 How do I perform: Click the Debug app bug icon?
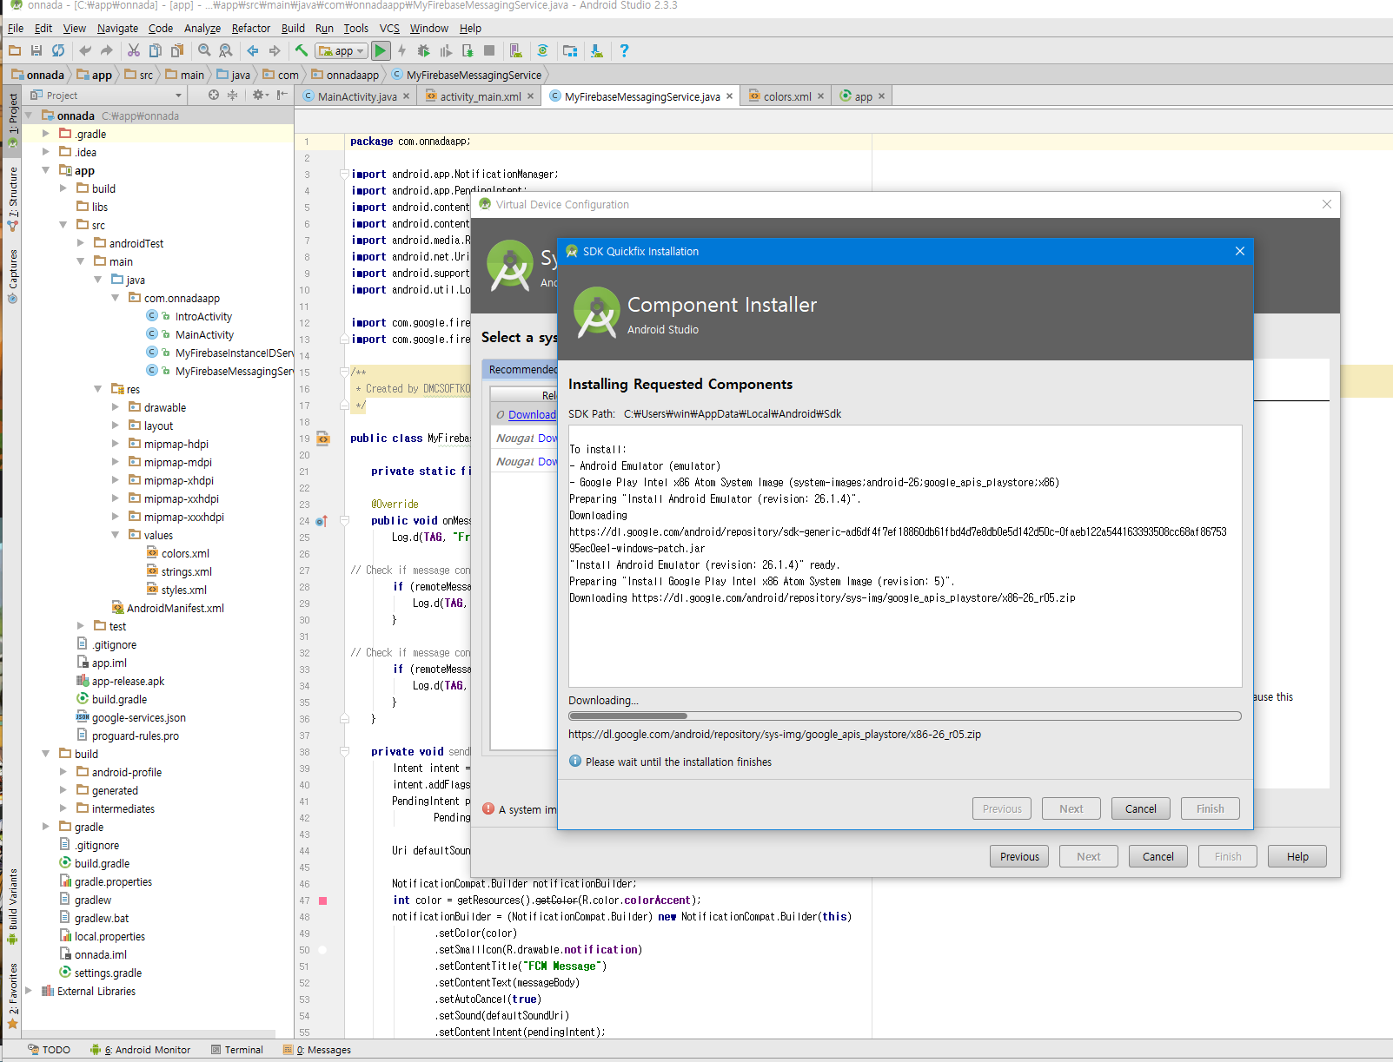click(x=423, y=51)
